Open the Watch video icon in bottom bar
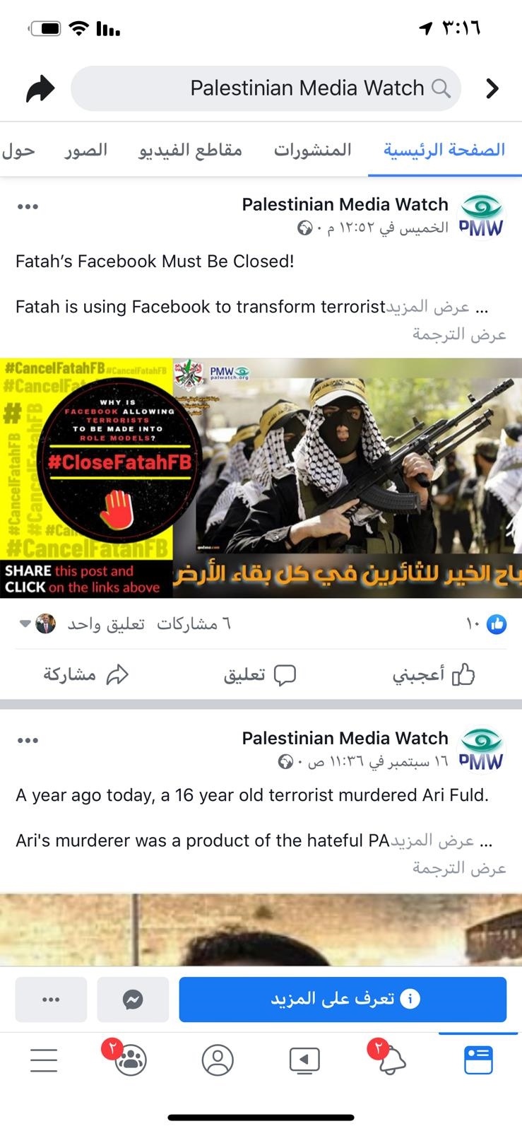The image size is (522, 1131). point(304,1060)
